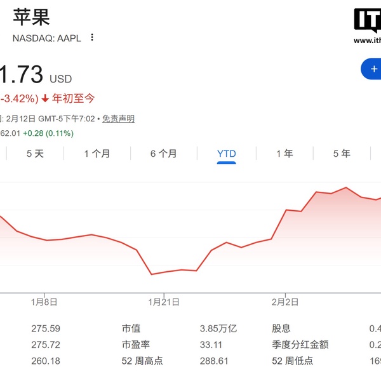The image size is (381, 381).
Task: Select the 5 天 range tab
Action: (x=35, y=154)
